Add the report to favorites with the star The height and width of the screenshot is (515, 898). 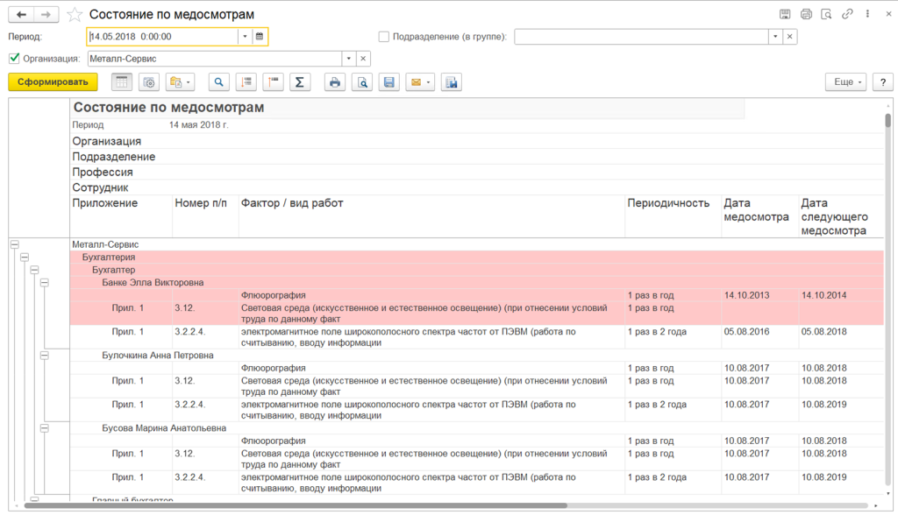75,15
